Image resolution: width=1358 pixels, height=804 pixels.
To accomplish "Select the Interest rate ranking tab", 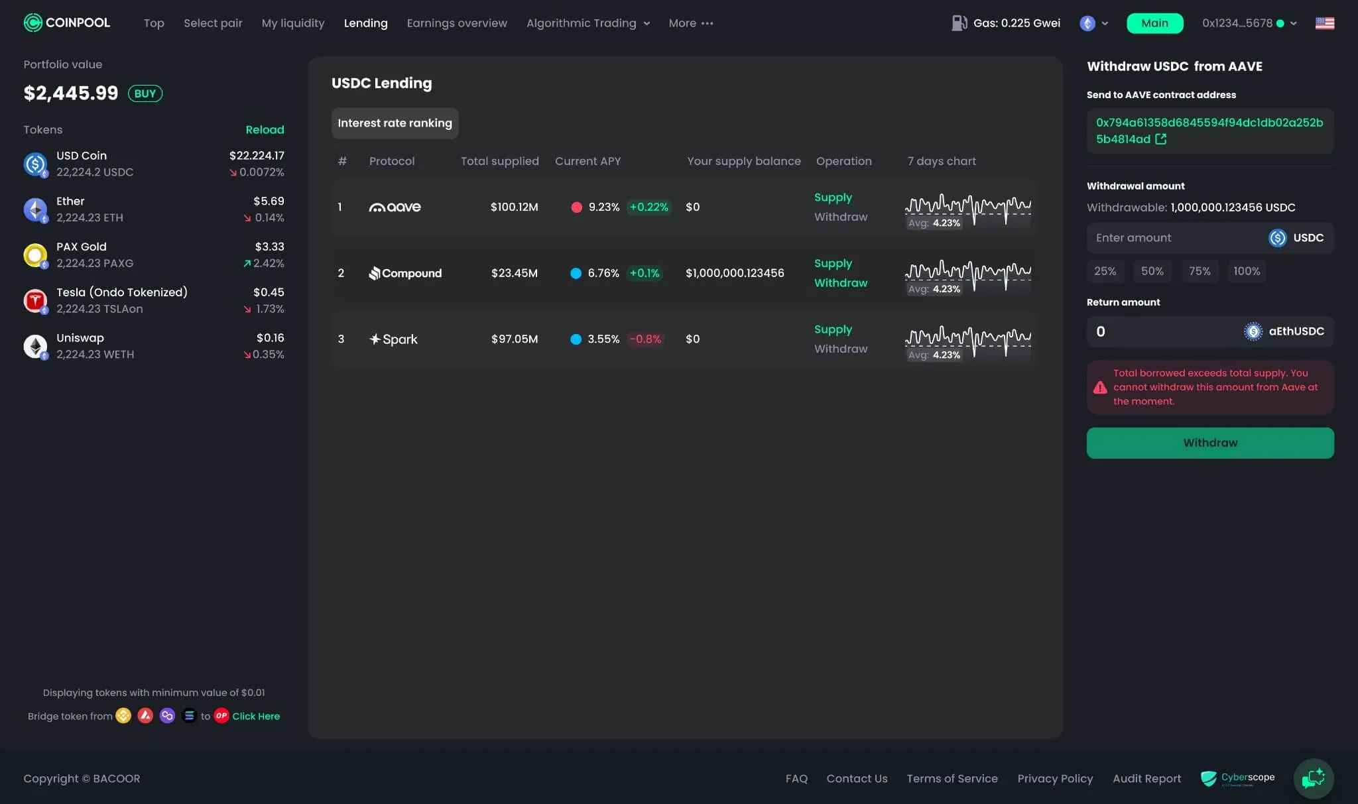I will (x=395, y=123).
